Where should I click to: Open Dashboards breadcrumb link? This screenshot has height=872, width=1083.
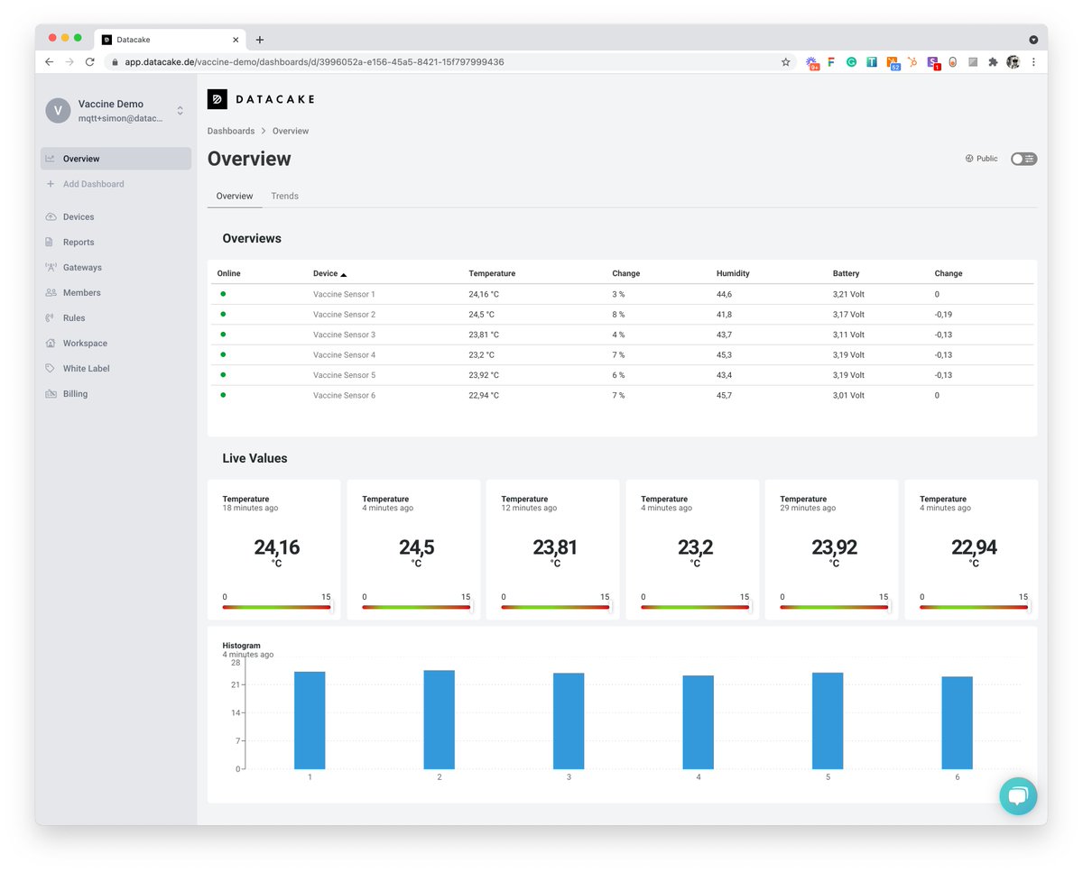tap(231, 131)
